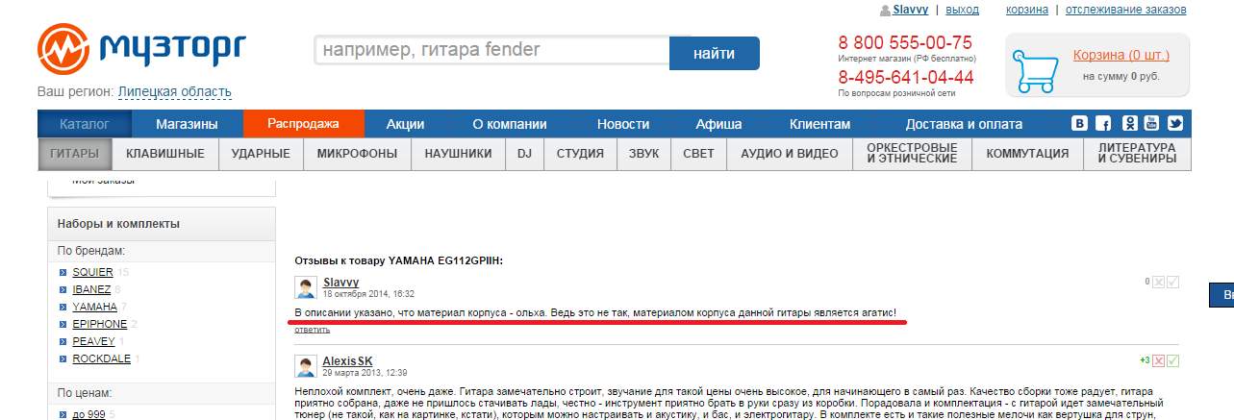The width and height of the screenshot is (1234, 420).
Task: Click корзина link in header
Action: click(x=1027, y=10)
